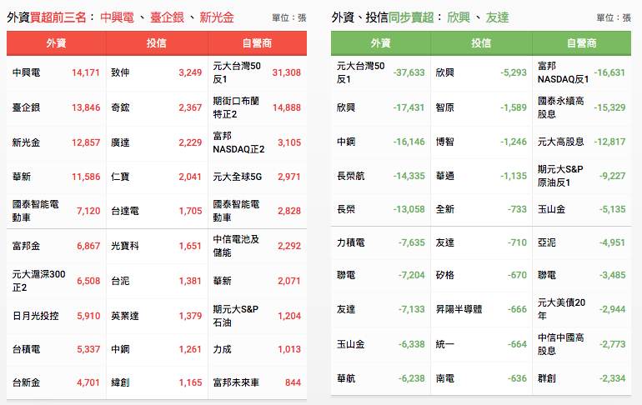Select 力成 entry
The height and width of the screenshot is (405, 642).
pyautogui.click(x=222, y=349)
